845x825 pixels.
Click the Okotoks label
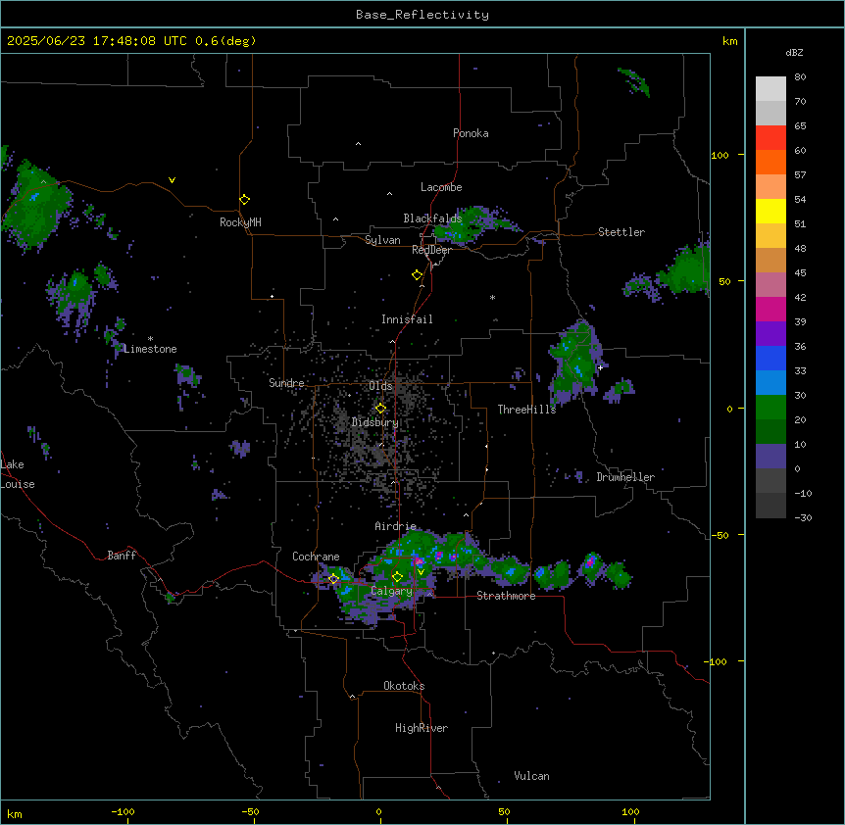point(404,686)
